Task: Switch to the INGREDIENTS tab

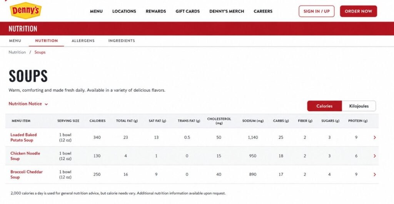Action: click(x=122, y=41)
